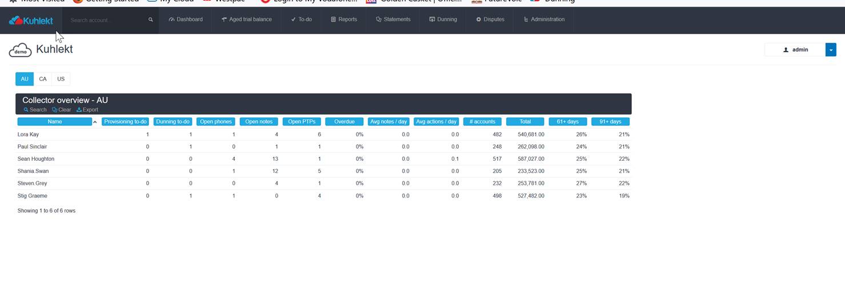The image size is (845, 292).
Task: Open the Administration menu
Action: pos(544,19)
